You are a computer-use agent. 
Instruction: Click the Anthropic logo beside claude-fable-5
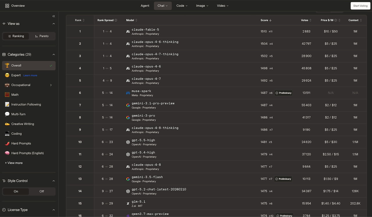[x=128, y=31]
